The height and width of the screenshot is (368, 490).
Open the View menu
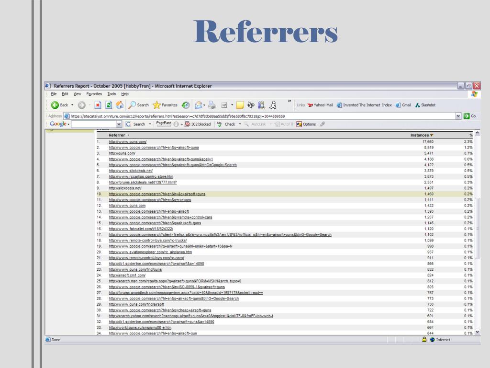click(x=77, y=94)
